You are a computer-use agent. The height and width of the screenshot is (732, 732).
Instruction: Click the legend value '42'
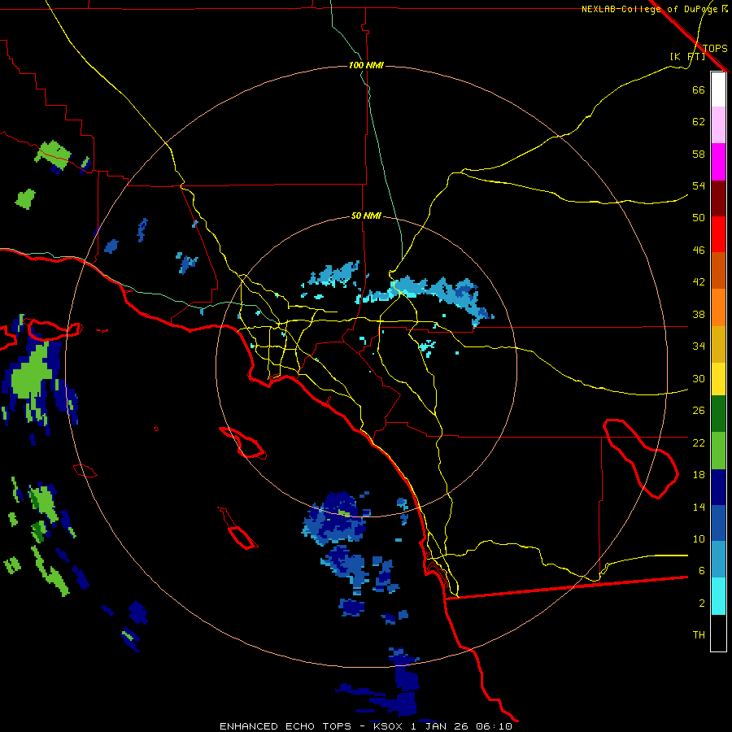(699, 282)
